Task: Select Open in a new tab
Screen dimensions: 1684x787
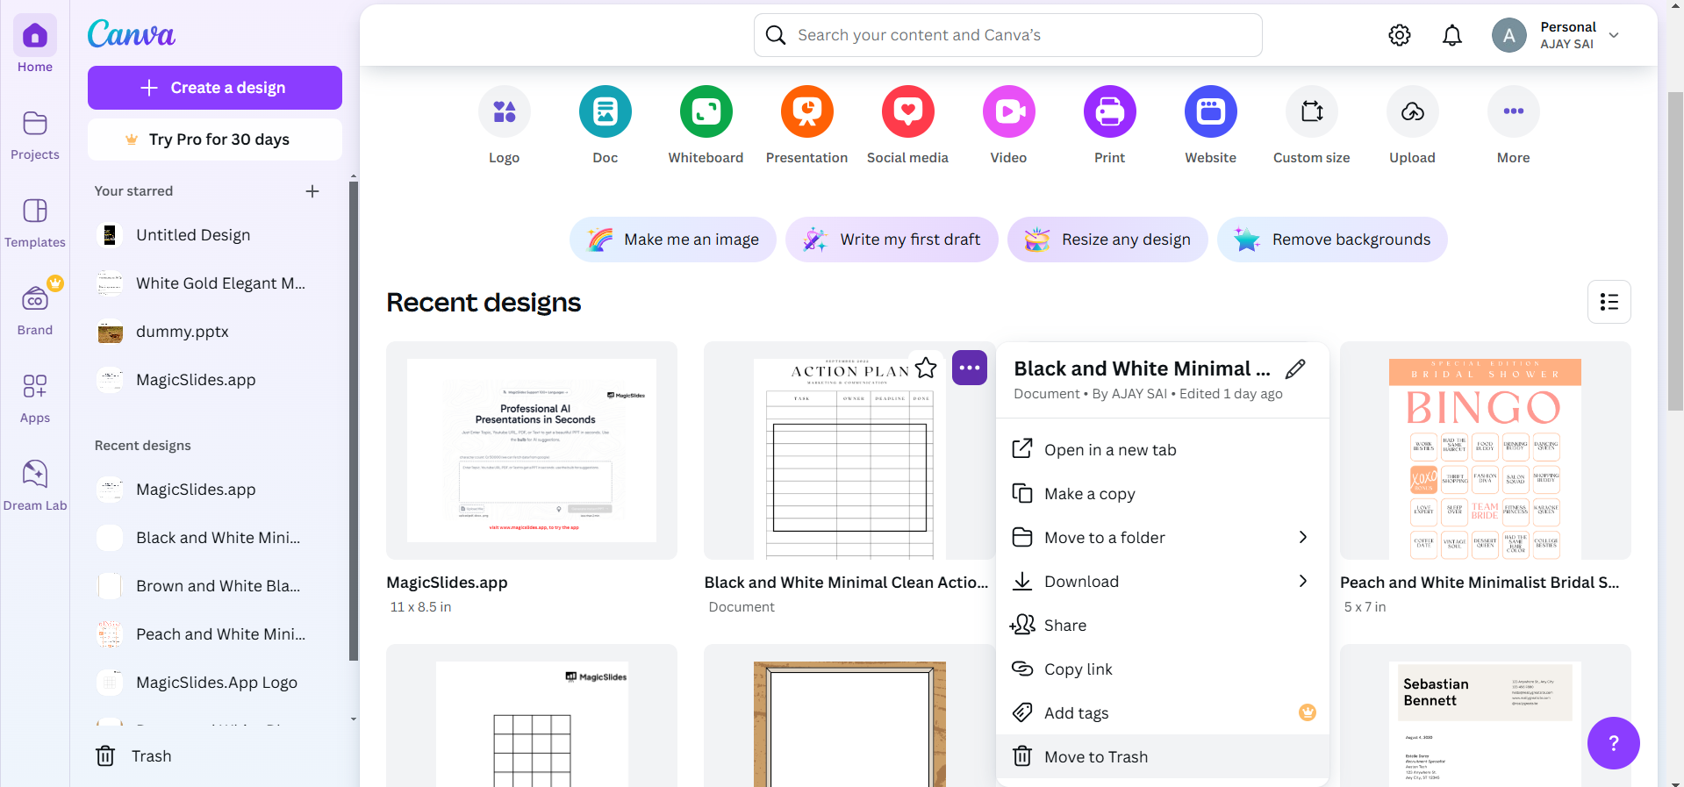Action: pyautogui.click(x=1163, y=450)
